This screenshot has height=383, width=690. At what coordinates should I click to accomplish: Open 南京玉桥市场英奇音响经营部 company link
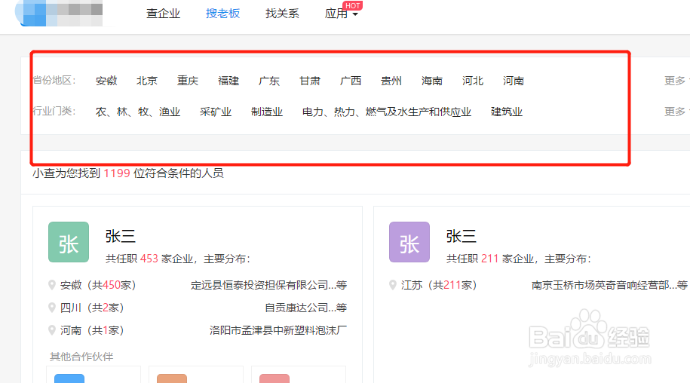pyautogui.click(x=609, y=285)
